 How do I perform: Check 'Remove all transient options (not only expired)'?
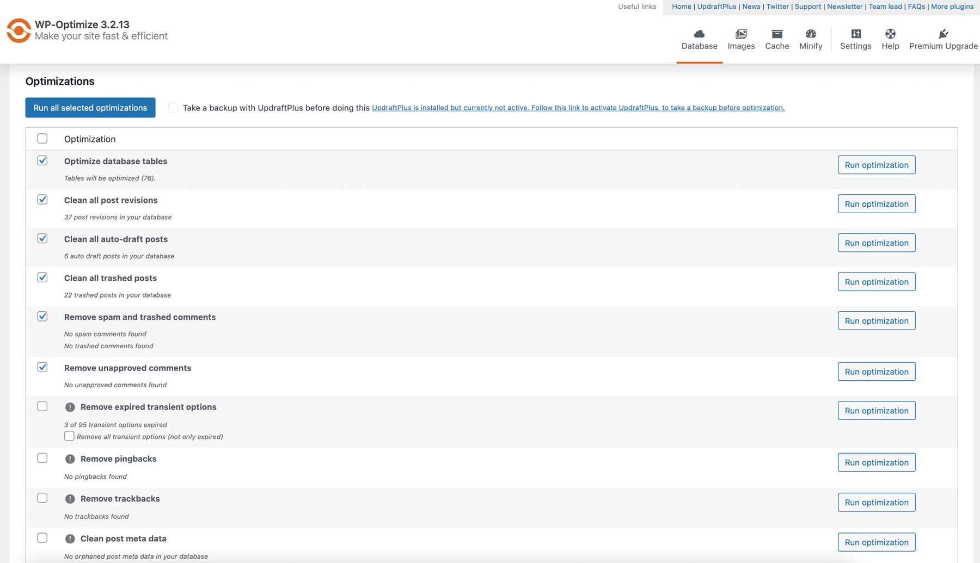click(69, 436)
